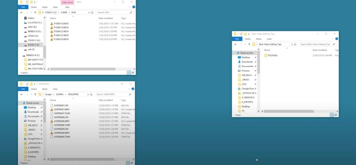
Task: Switch to details view in 100GOPRO window
Action: pos(128,163)
